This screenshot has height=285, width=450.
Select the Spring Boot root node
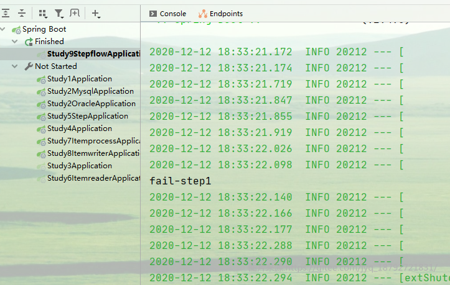(44, 29)
